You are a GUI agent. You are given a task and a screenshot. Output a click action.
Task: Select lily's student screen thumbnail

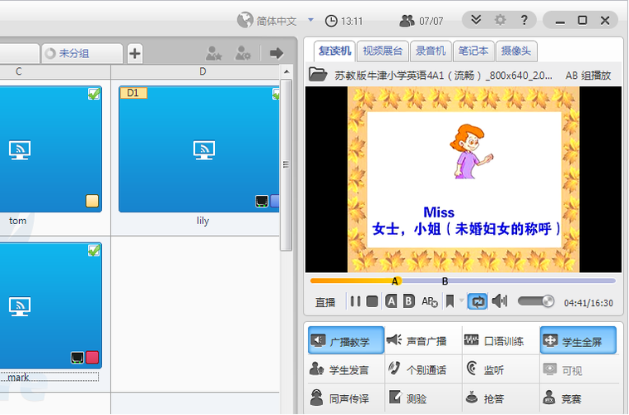199,149
